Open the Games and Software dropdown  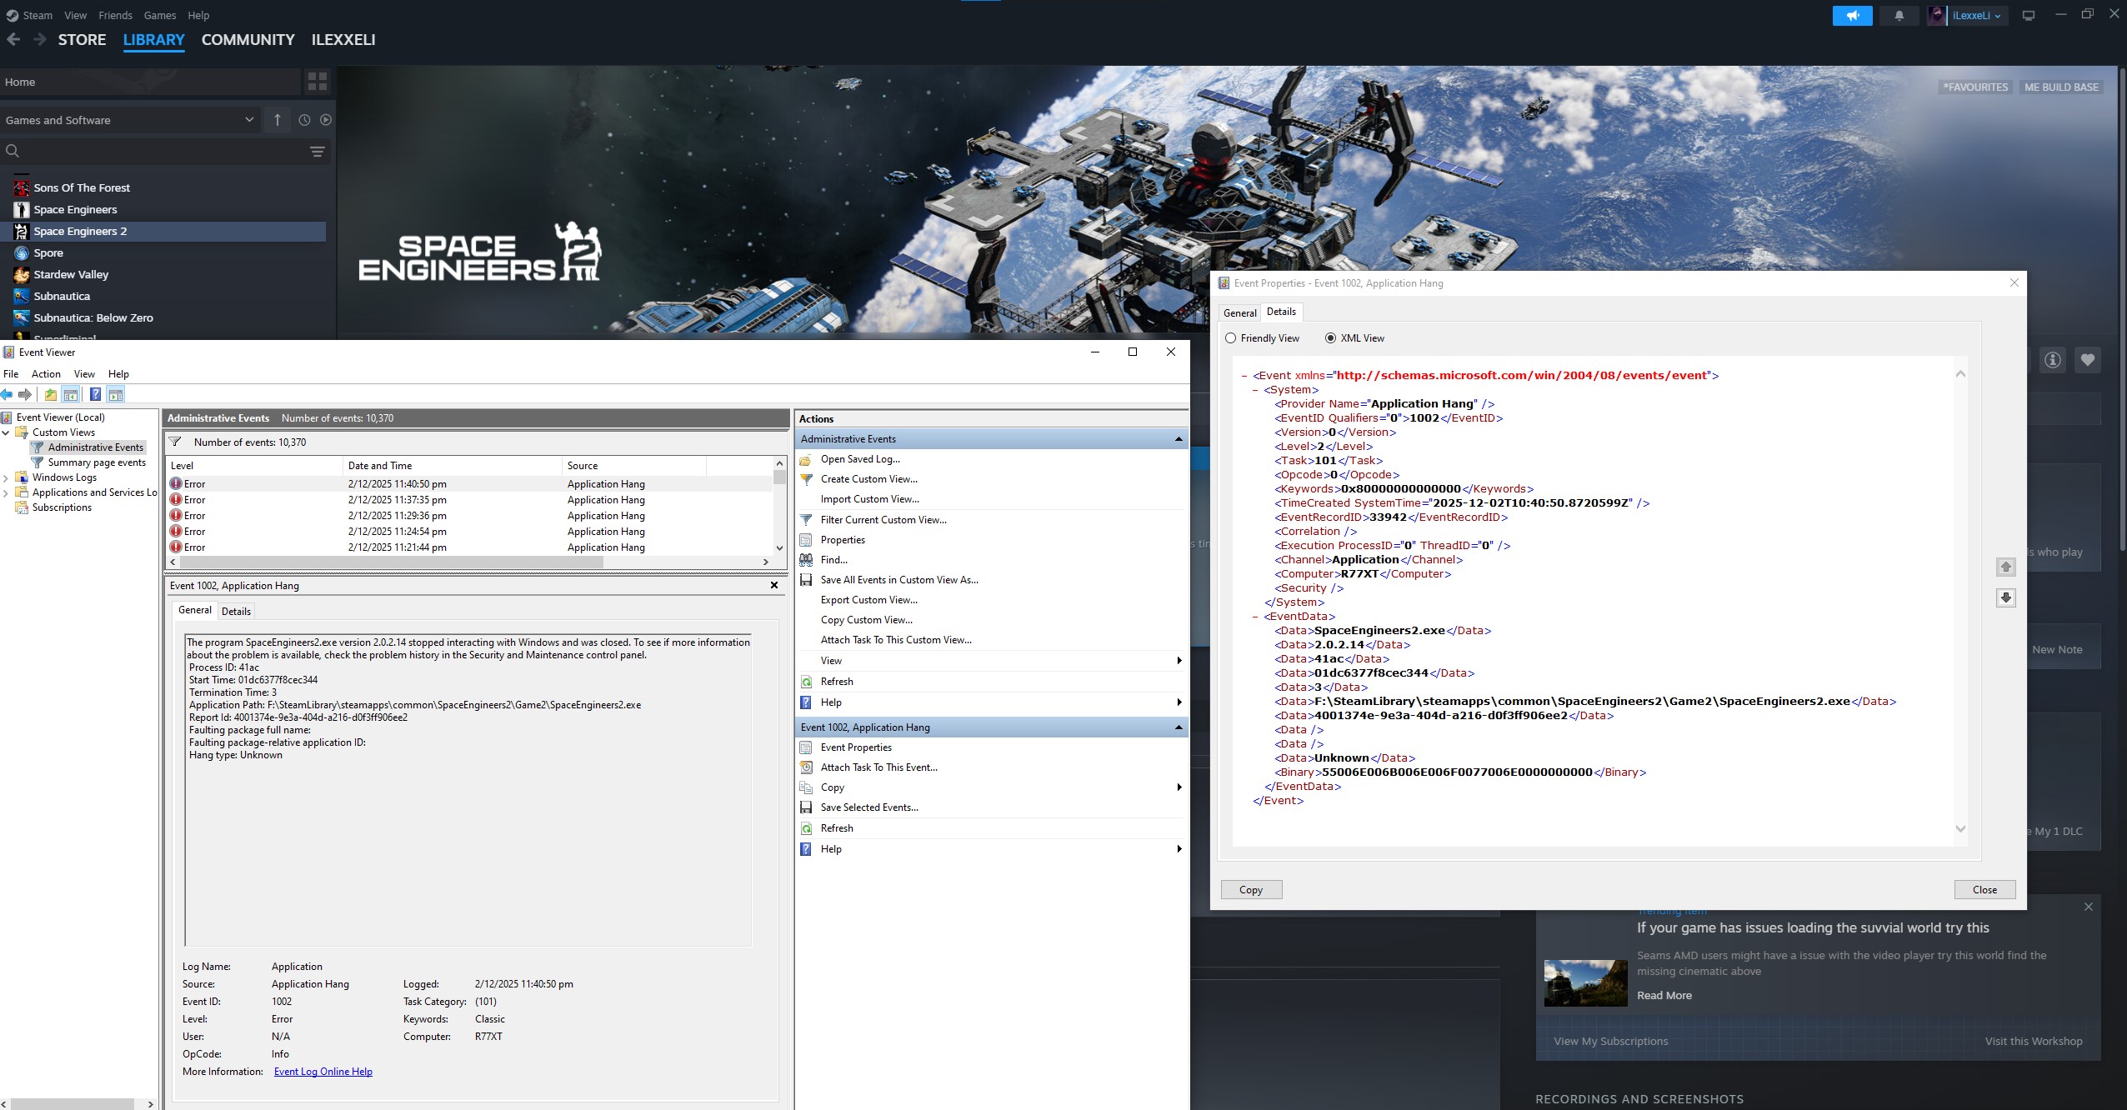(x=129, y=120)
